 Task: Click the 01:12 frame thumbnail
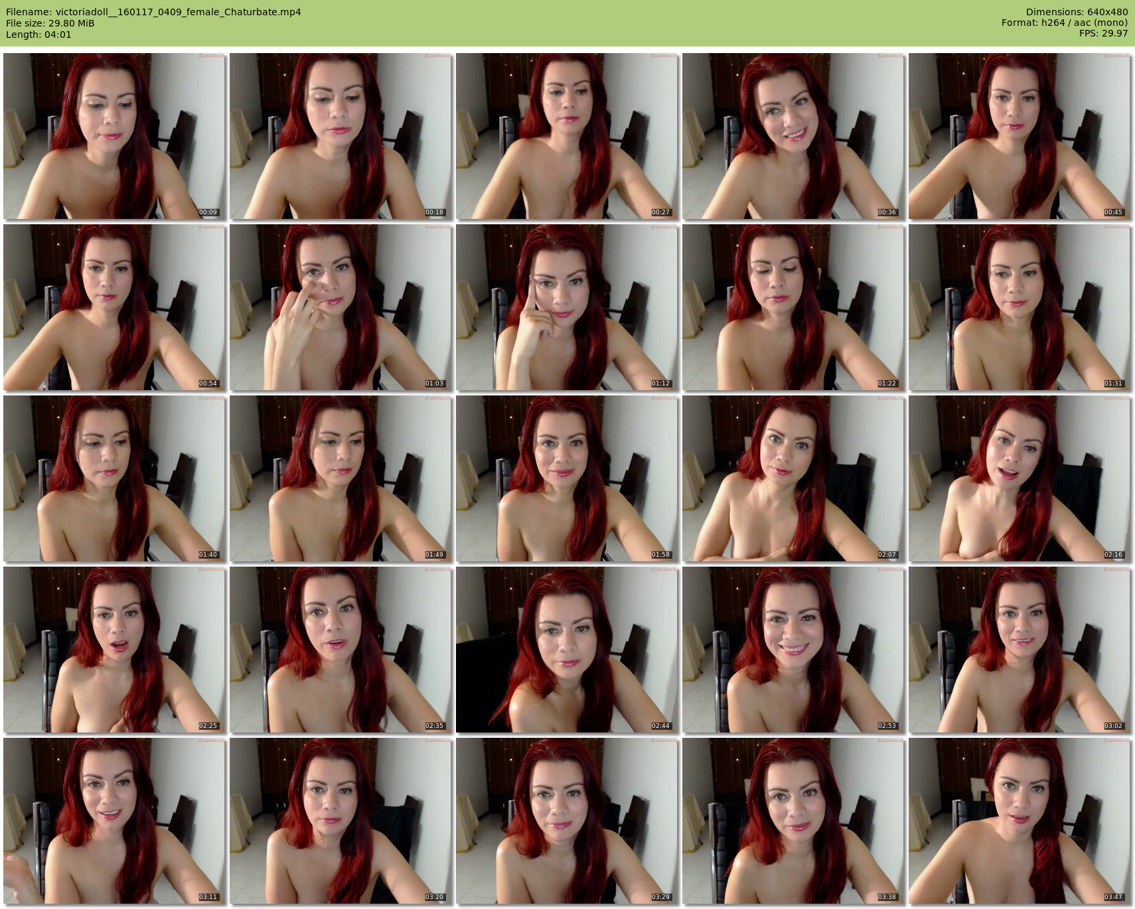(567, 307)
